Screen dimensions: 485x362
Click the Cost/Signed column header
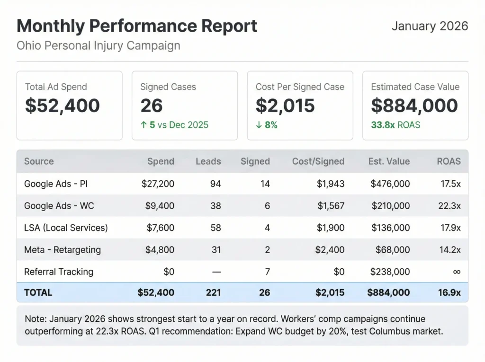coord(318,161)
